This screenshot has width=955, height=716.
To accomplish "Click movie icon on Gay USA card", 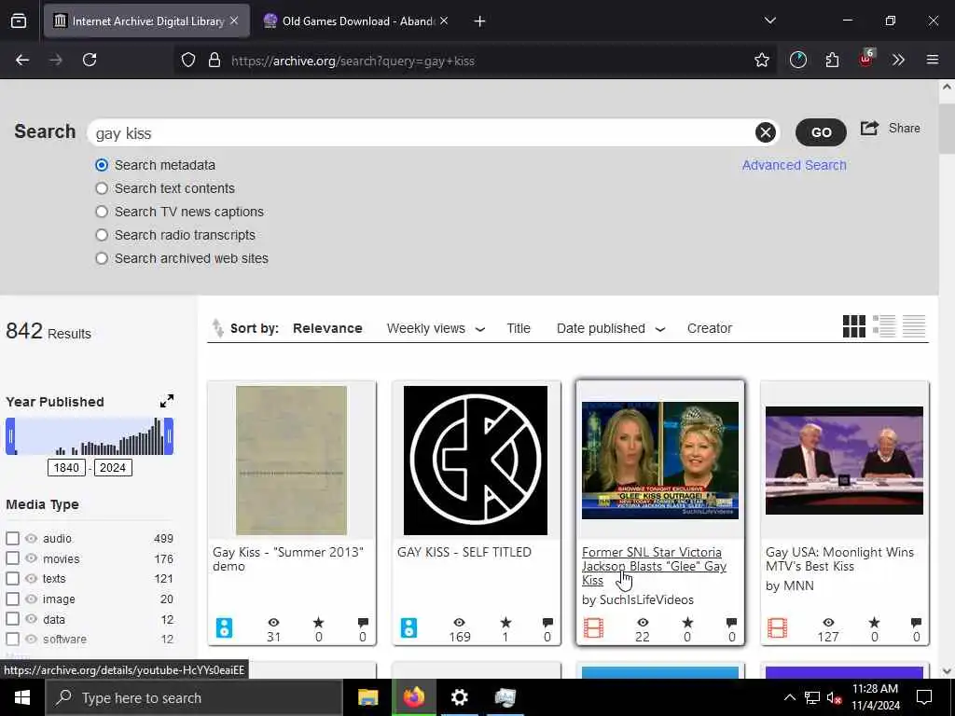I will point(777,627).
